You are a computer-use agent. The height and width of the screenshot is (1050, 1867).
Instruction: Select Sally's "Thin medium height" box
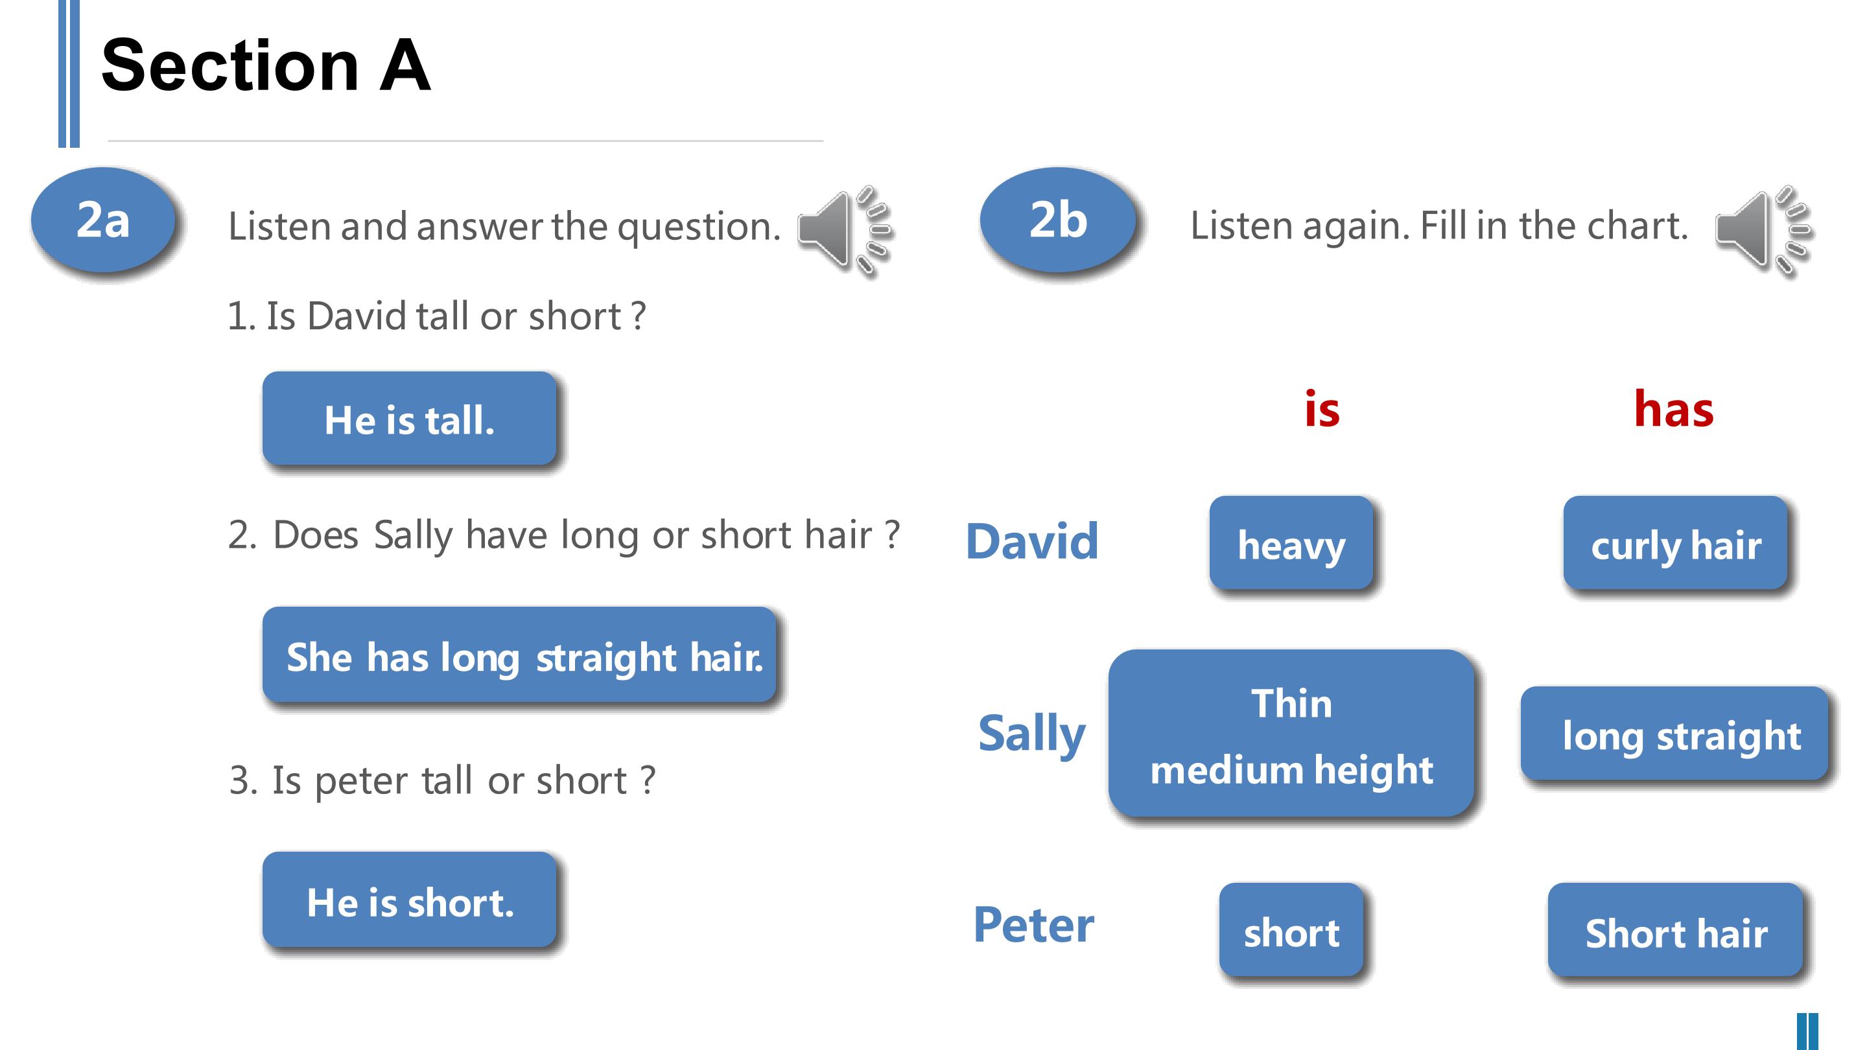point(1291,733)
